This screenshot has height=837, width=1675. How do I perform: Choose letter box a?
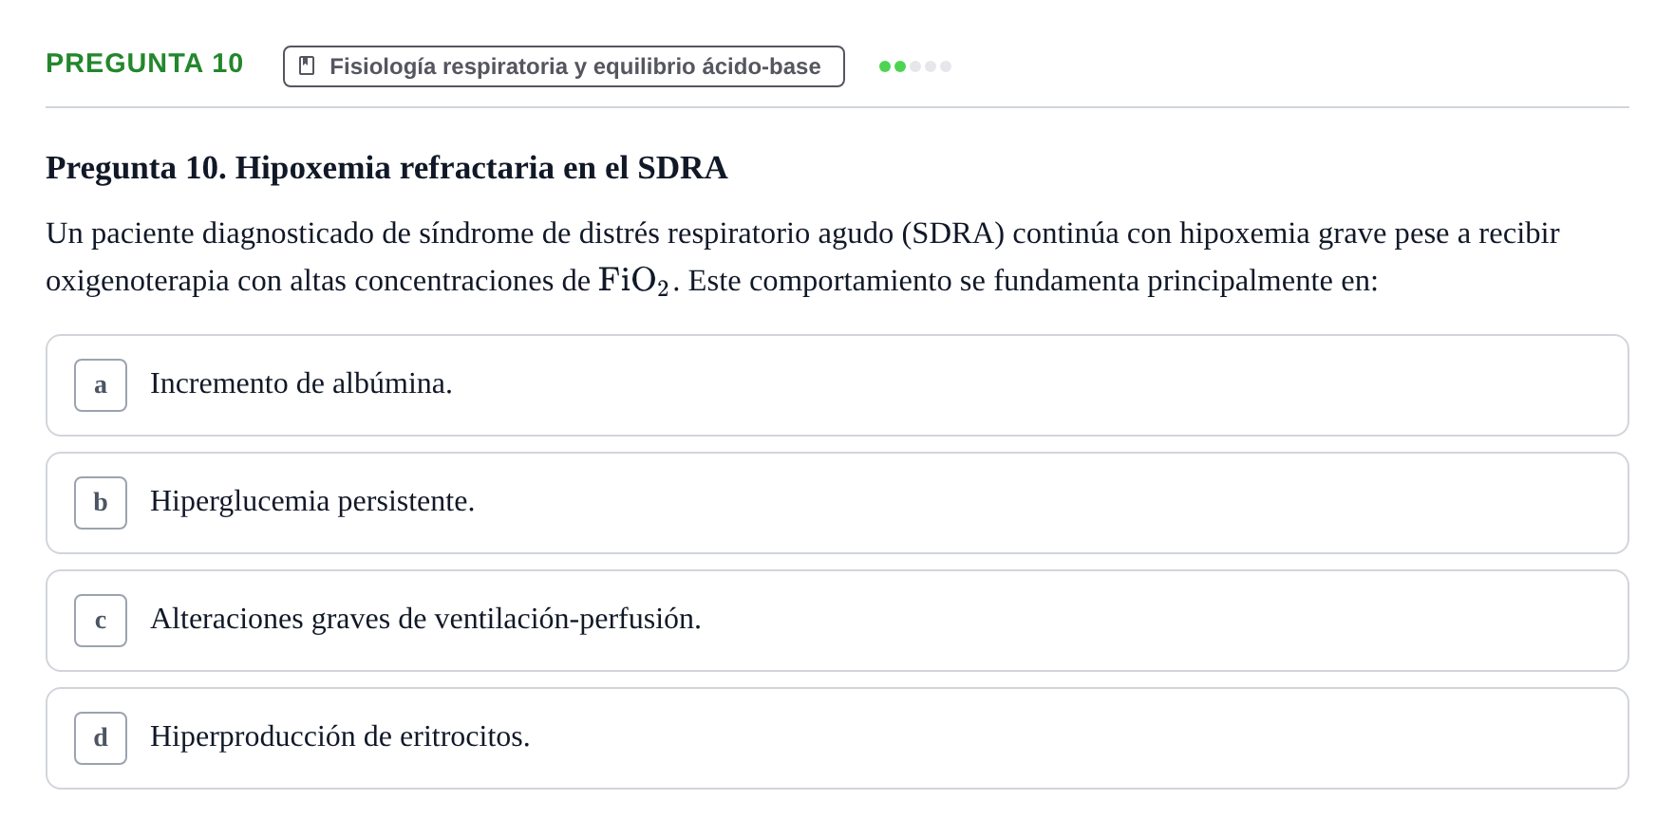coord(101,385)
